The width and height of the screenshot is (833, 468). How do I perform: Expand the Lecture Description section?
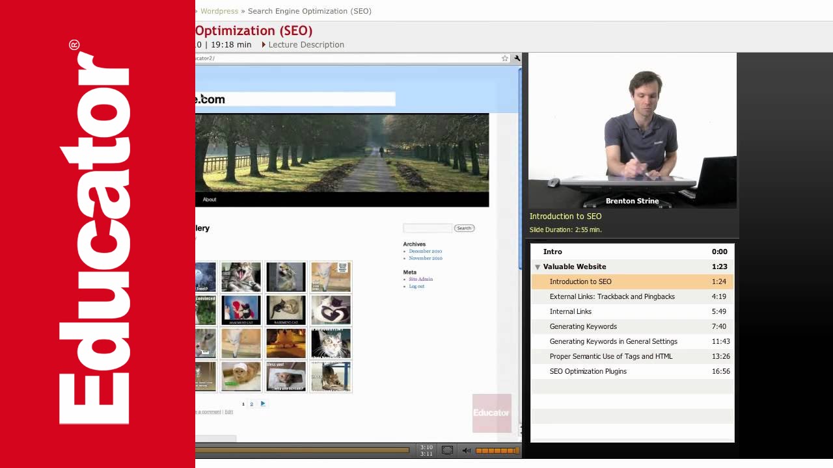click(x=303, y=45)
